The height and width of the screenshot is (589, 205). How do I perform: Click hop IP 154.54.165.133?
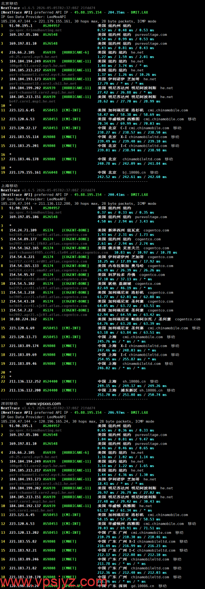24,265
